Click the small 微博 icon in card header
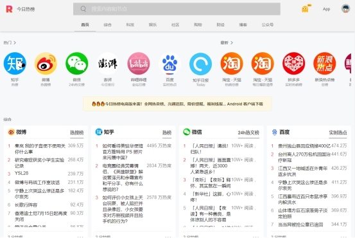This screenshot has width=355, height=238. click(11, 132)
